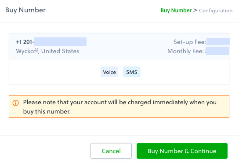Go to the Configuration breadcrumb step
Viewport: 239px width, 165px height.
(216, 11)
